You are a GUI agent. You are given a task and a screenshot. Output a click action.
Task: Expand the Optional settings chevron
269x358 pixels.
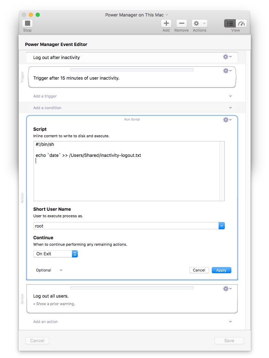[61, 270]
